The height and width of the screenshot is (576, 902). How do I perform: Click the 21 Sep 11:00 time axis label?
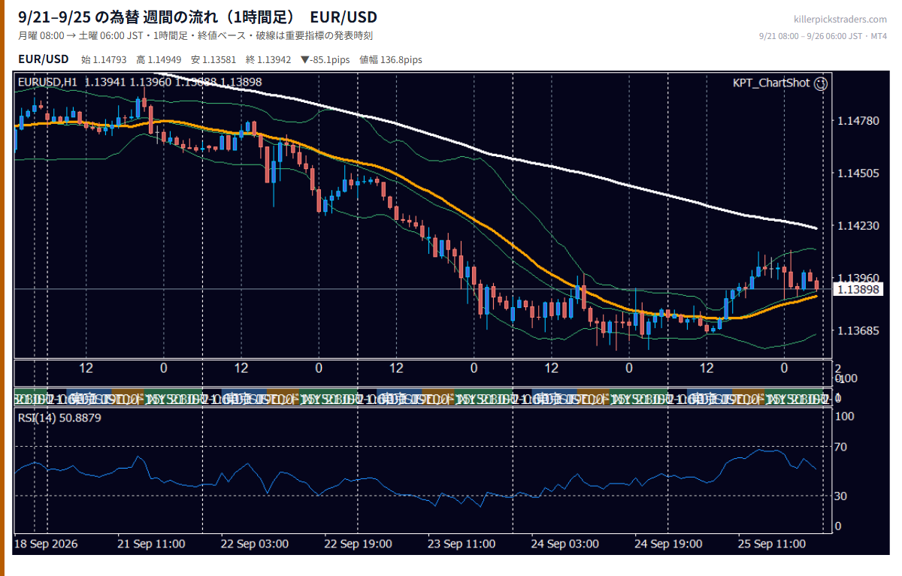(151, 543)
